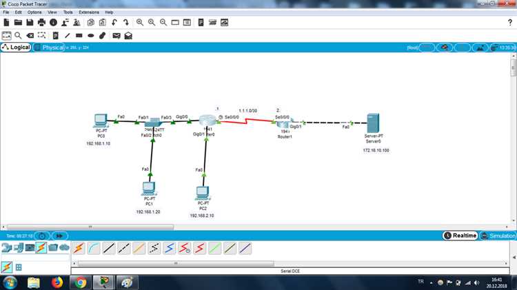Open the Edit menu
The height and width of the screenshot is (290, 517).
pyautogui.click(x=18, y=12)
